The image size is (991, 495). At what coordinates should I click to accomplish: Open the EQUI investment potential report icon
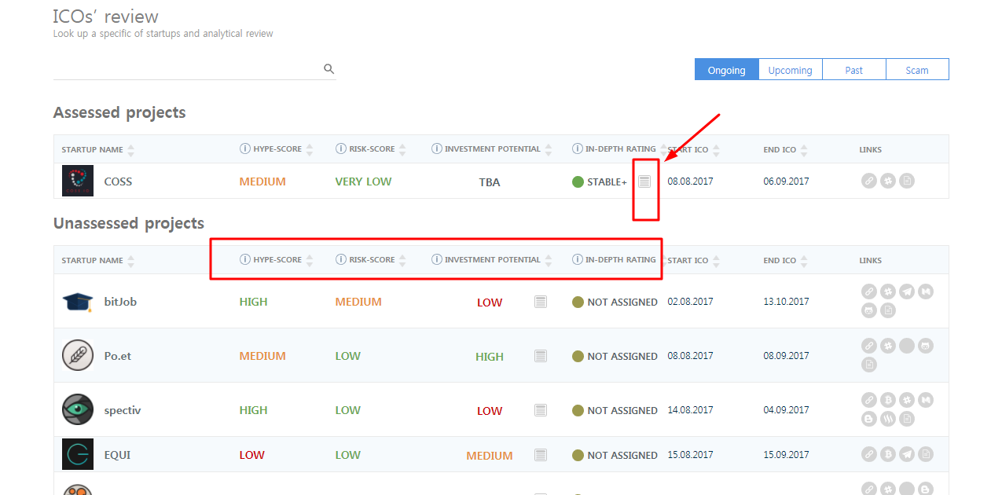coord(541,455)
